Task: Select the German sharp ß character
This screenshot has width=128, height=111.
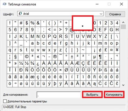Action: 106,70
